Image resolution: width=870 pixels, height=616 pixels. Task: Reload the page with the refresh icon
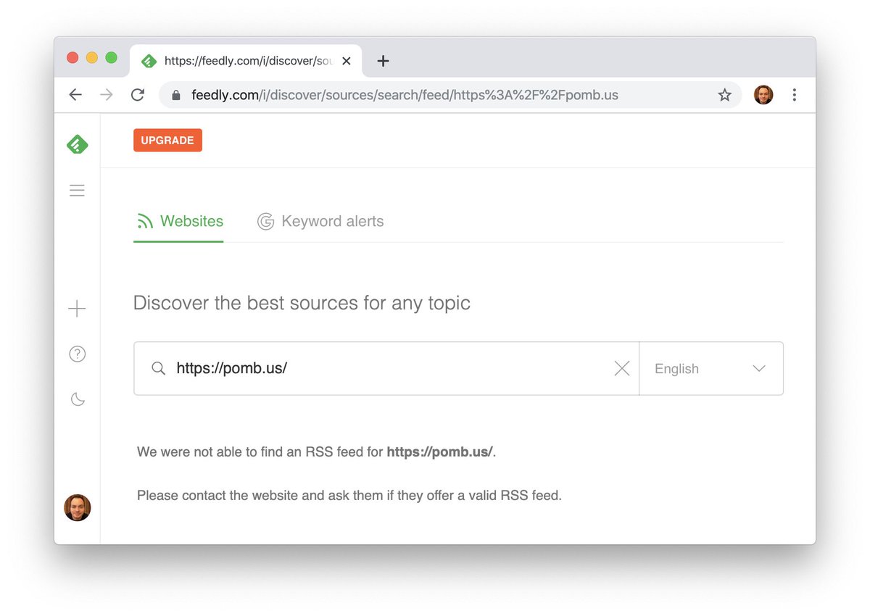pyautogui.click(x=138, y=95)
